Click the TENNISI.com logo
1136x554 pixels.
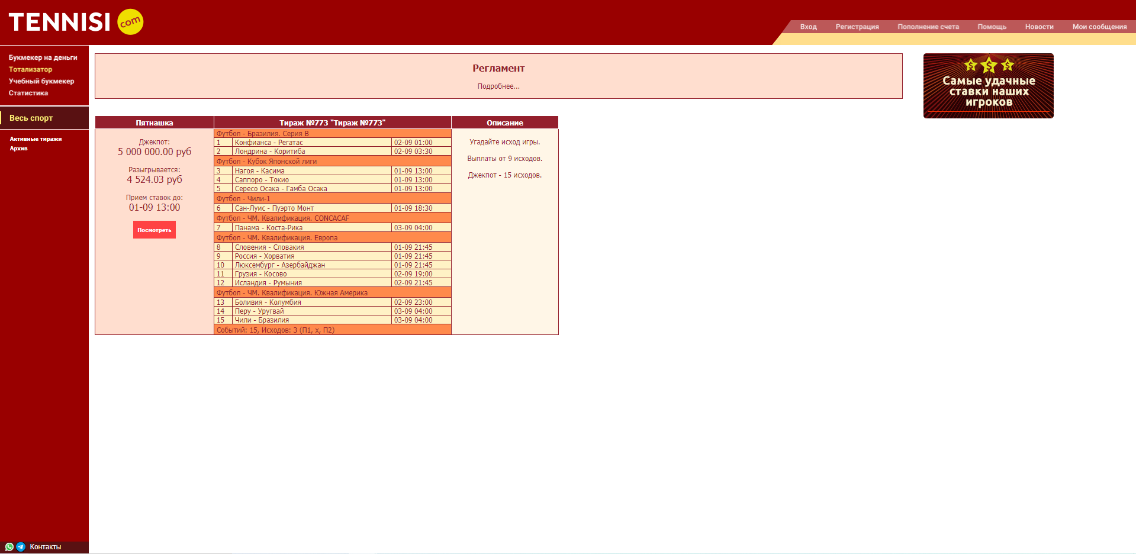76,22
